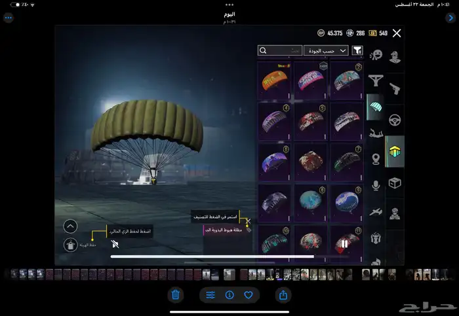Tap the BP coin currency icon

coord(321,33)
